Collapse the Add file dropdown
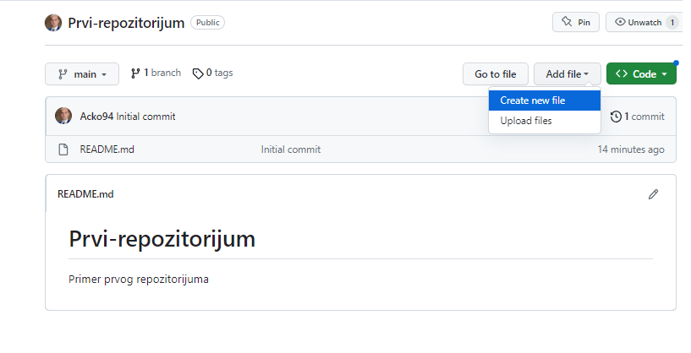Screen dimensions: 691x353 pyautogui.click(x=568, y=74)
